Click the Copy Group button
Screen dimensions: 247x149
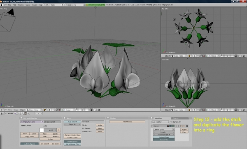(x=30, y=136)
